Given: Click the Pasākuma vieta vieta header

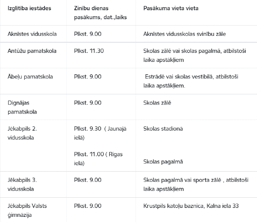Looking at the screenshot, I should (171, 8).
